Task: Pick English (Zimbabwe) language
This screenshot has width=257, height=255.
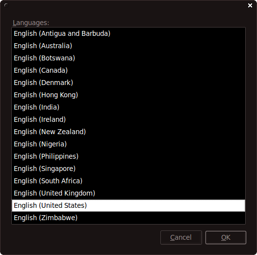Action: pos(128,218)
